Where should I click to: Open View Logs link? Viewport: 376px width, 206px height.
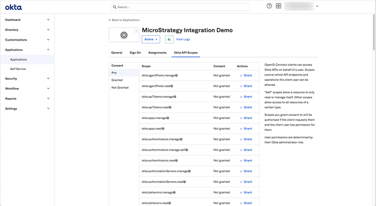click(183, 39)
